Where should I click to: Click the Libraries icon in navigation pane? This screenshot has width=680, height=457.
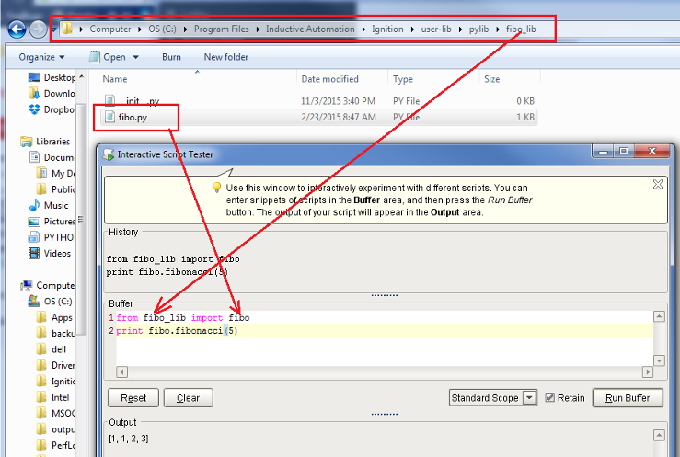26,142
